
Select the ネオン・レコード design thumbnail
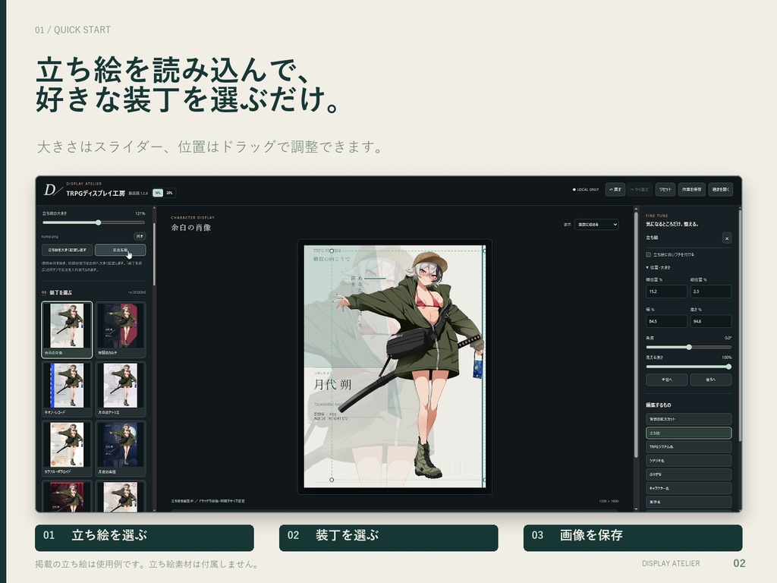(67, 389)
